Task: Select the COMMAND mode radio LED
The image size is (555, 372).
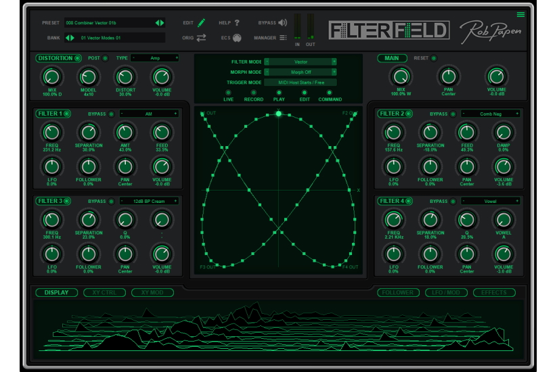Action: tap(330, 93)
